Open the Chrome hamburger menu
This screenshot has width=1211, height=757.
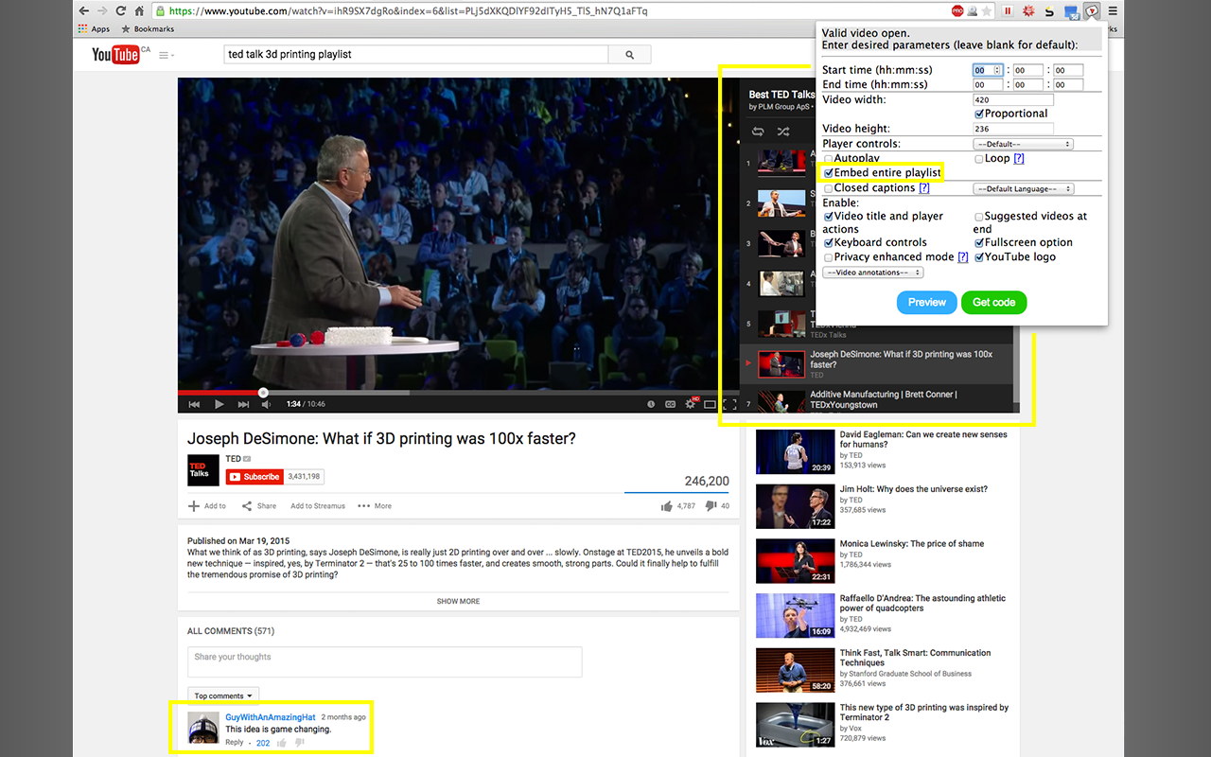point(1113,11)
